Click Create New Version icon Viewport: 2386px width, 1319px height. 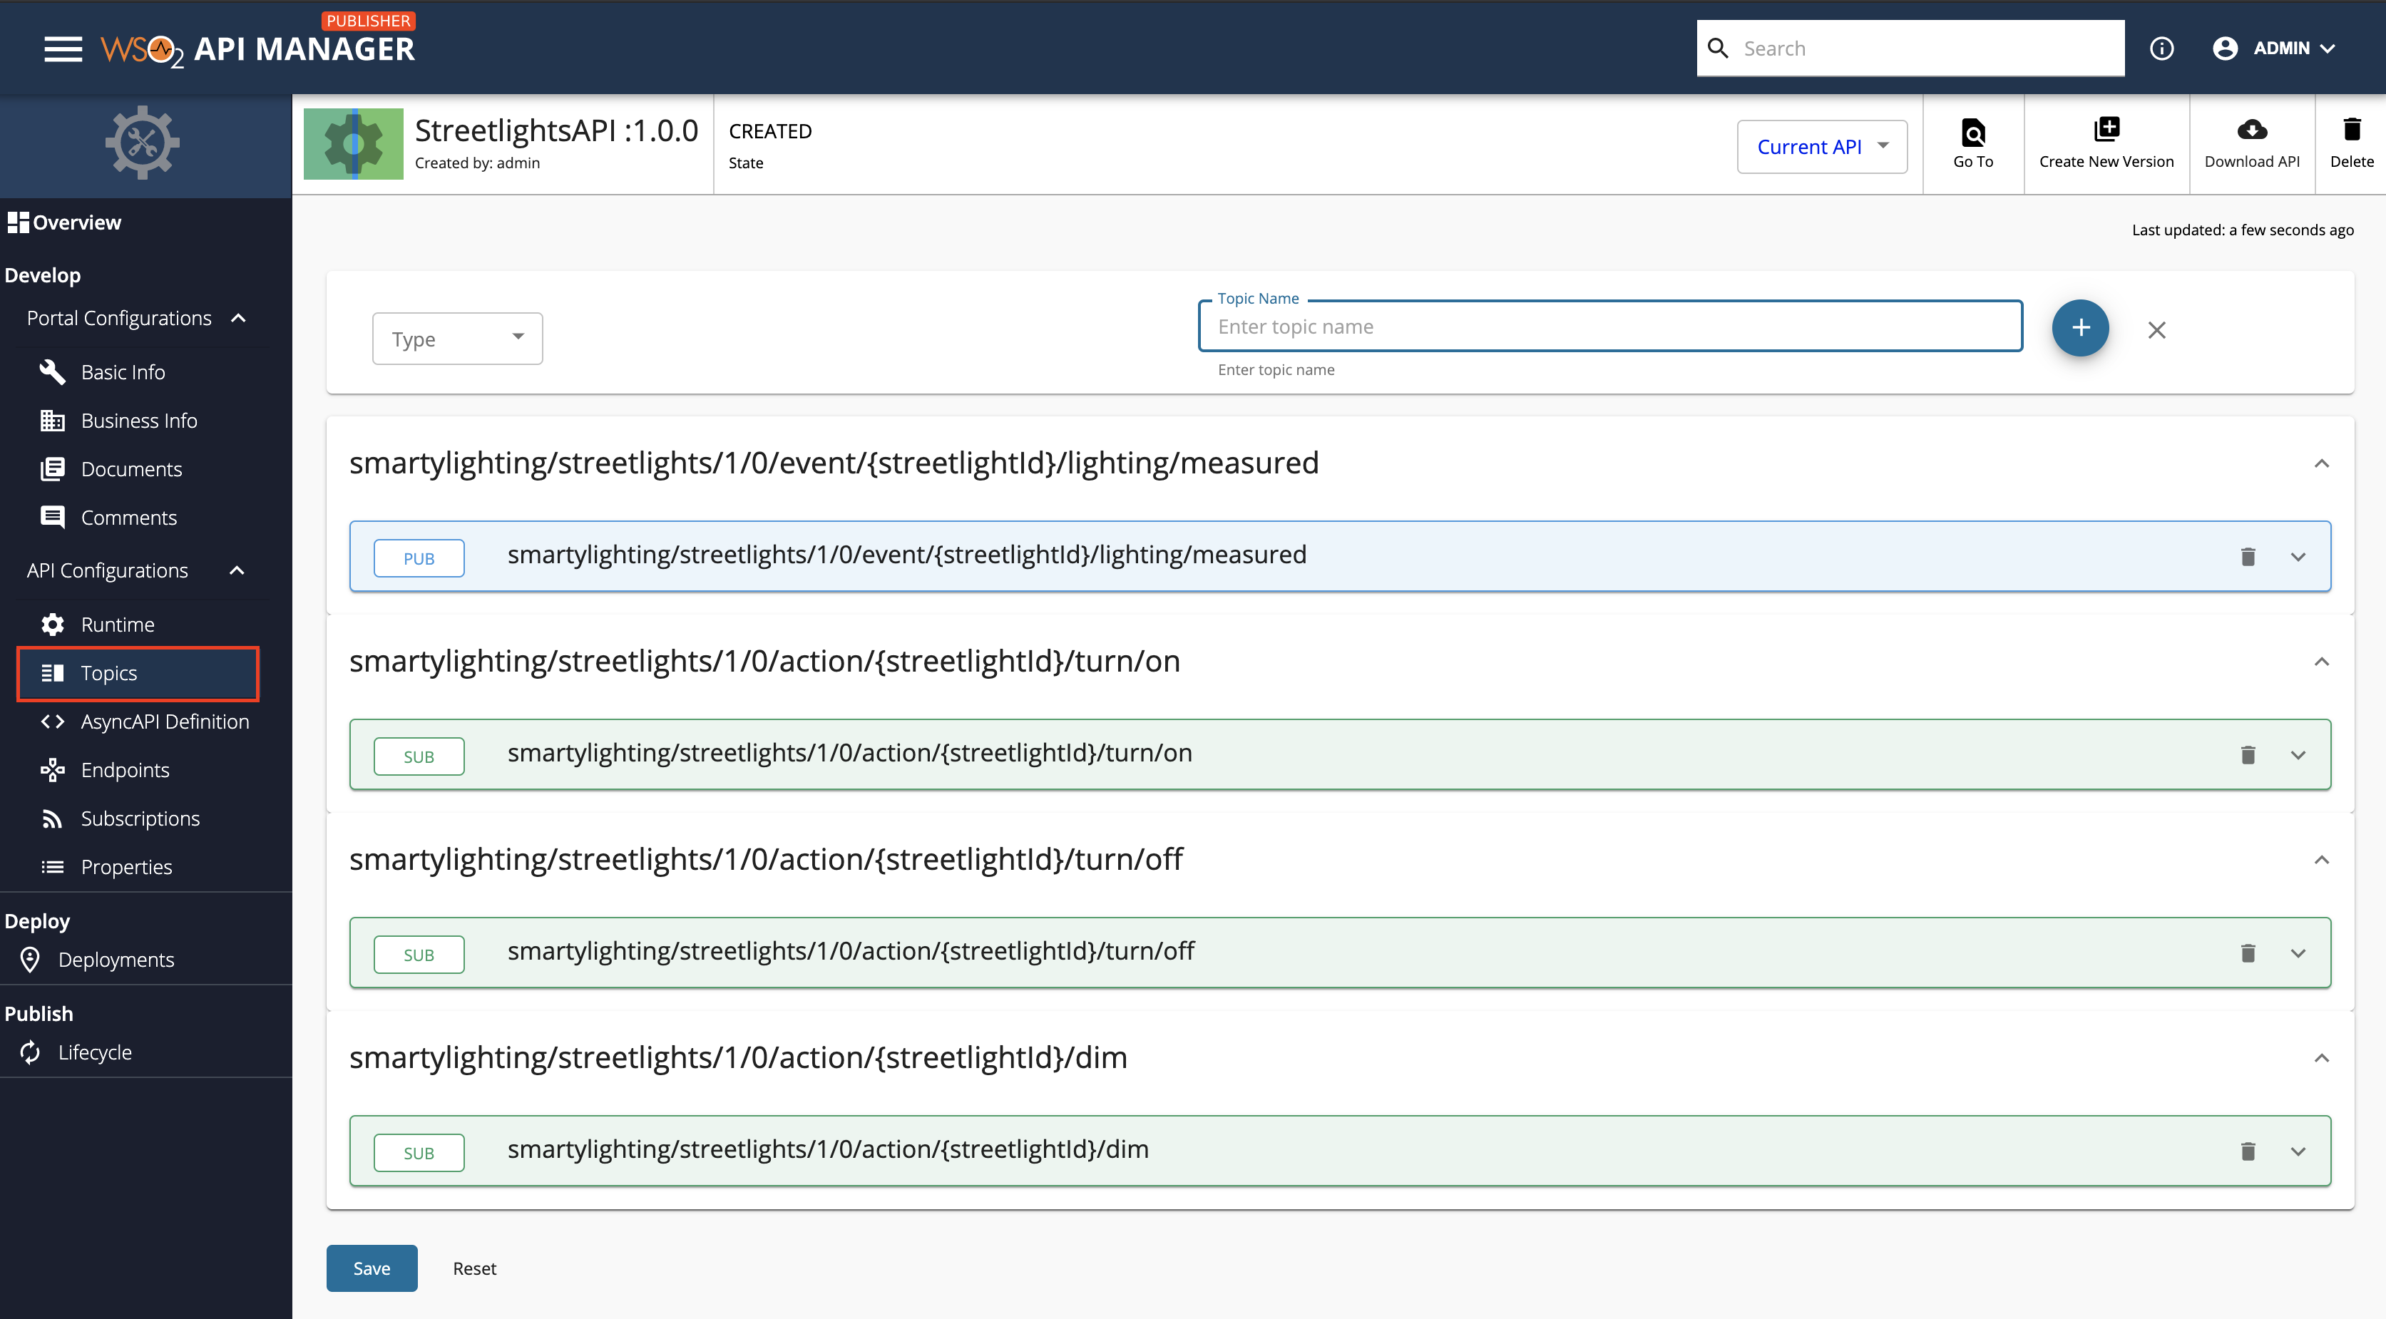(2106, 130)
